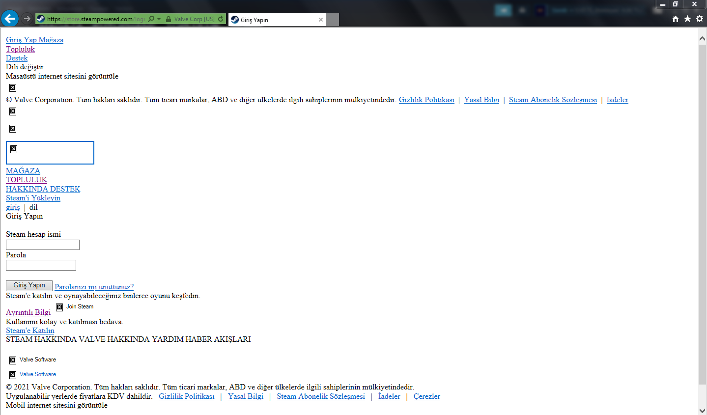Open footer Çerezler link
The width and height of the screenshot is (707, 415).
[426, 396]
